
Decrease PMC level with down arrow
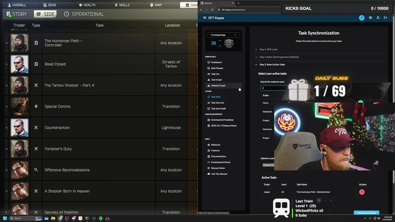220,46
